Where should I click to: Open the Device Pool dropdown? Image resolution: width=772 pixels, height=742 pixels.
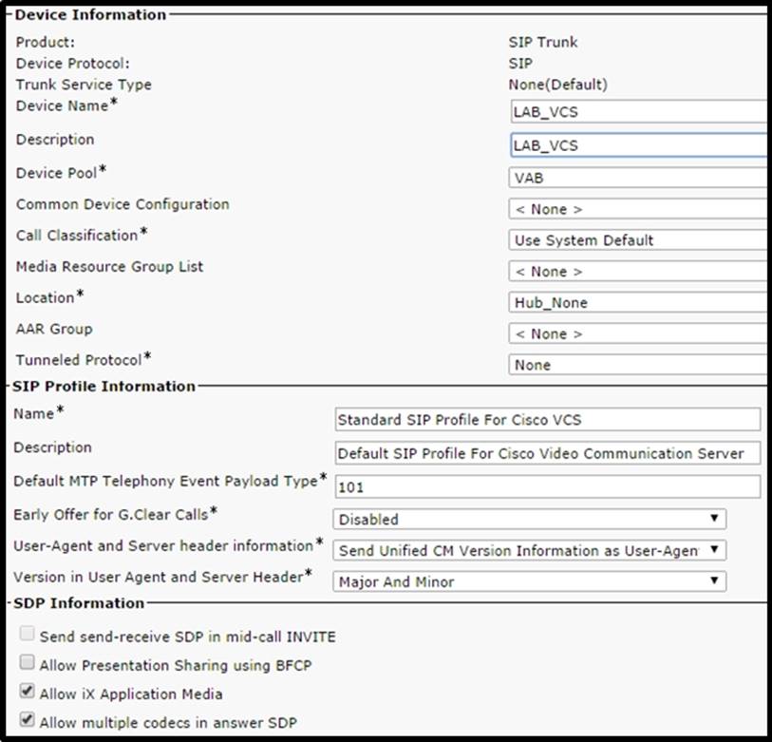click(636, 177)
